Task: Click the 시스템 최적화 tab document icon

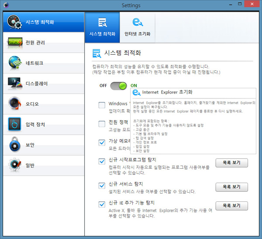Action: tap(103, 22)
